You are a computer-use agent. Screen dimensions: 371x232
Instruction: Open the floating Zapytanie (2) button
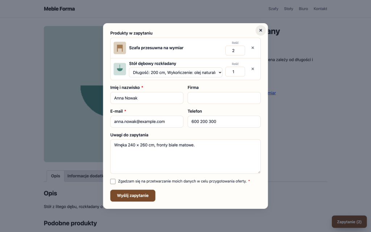[x=349, y=222]
